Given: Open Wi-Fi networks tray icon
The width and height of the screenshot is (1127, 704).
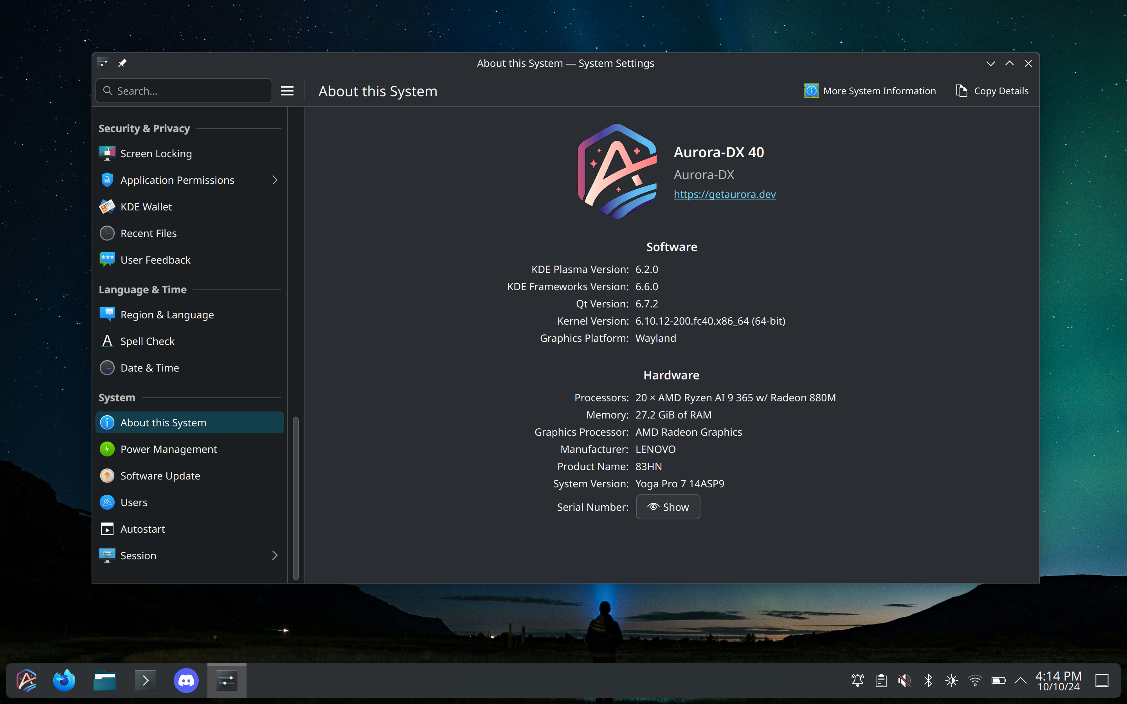Looking at the screenshot, I should [x=975, y=680].
